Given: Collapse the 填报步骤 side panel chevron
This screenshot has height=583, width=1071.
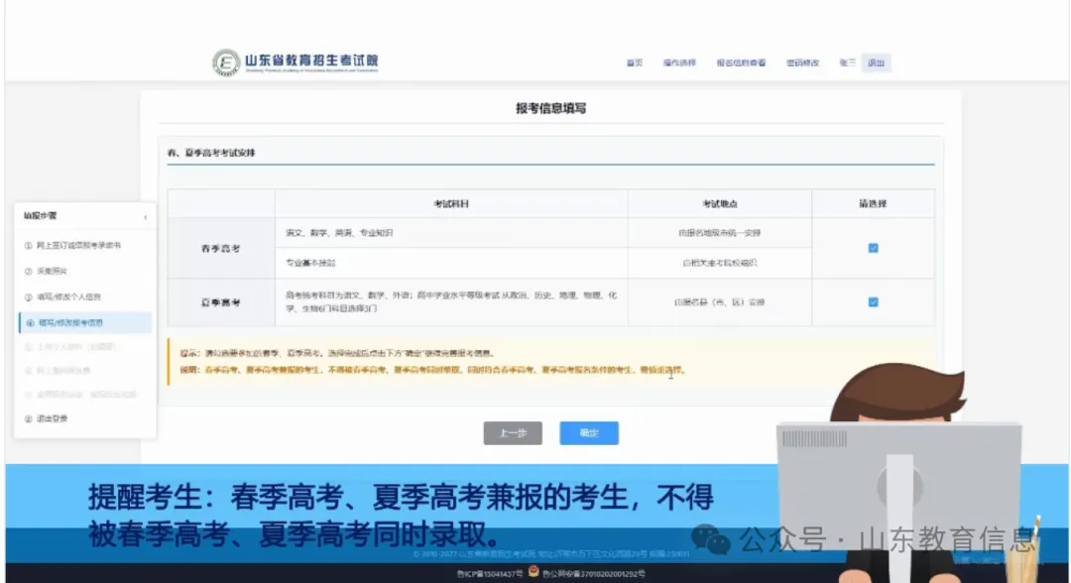Looking at the screenshot, I should (146, 217).
